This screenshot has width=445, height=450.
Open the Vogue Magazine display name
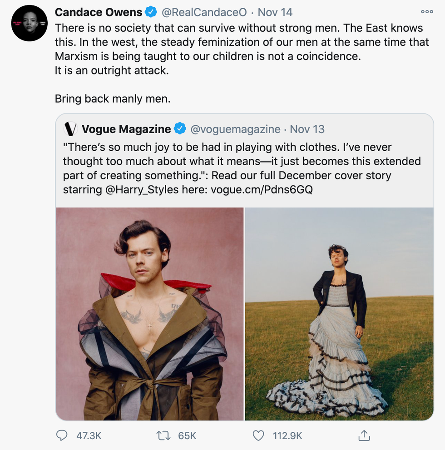[x=126, y=129]
